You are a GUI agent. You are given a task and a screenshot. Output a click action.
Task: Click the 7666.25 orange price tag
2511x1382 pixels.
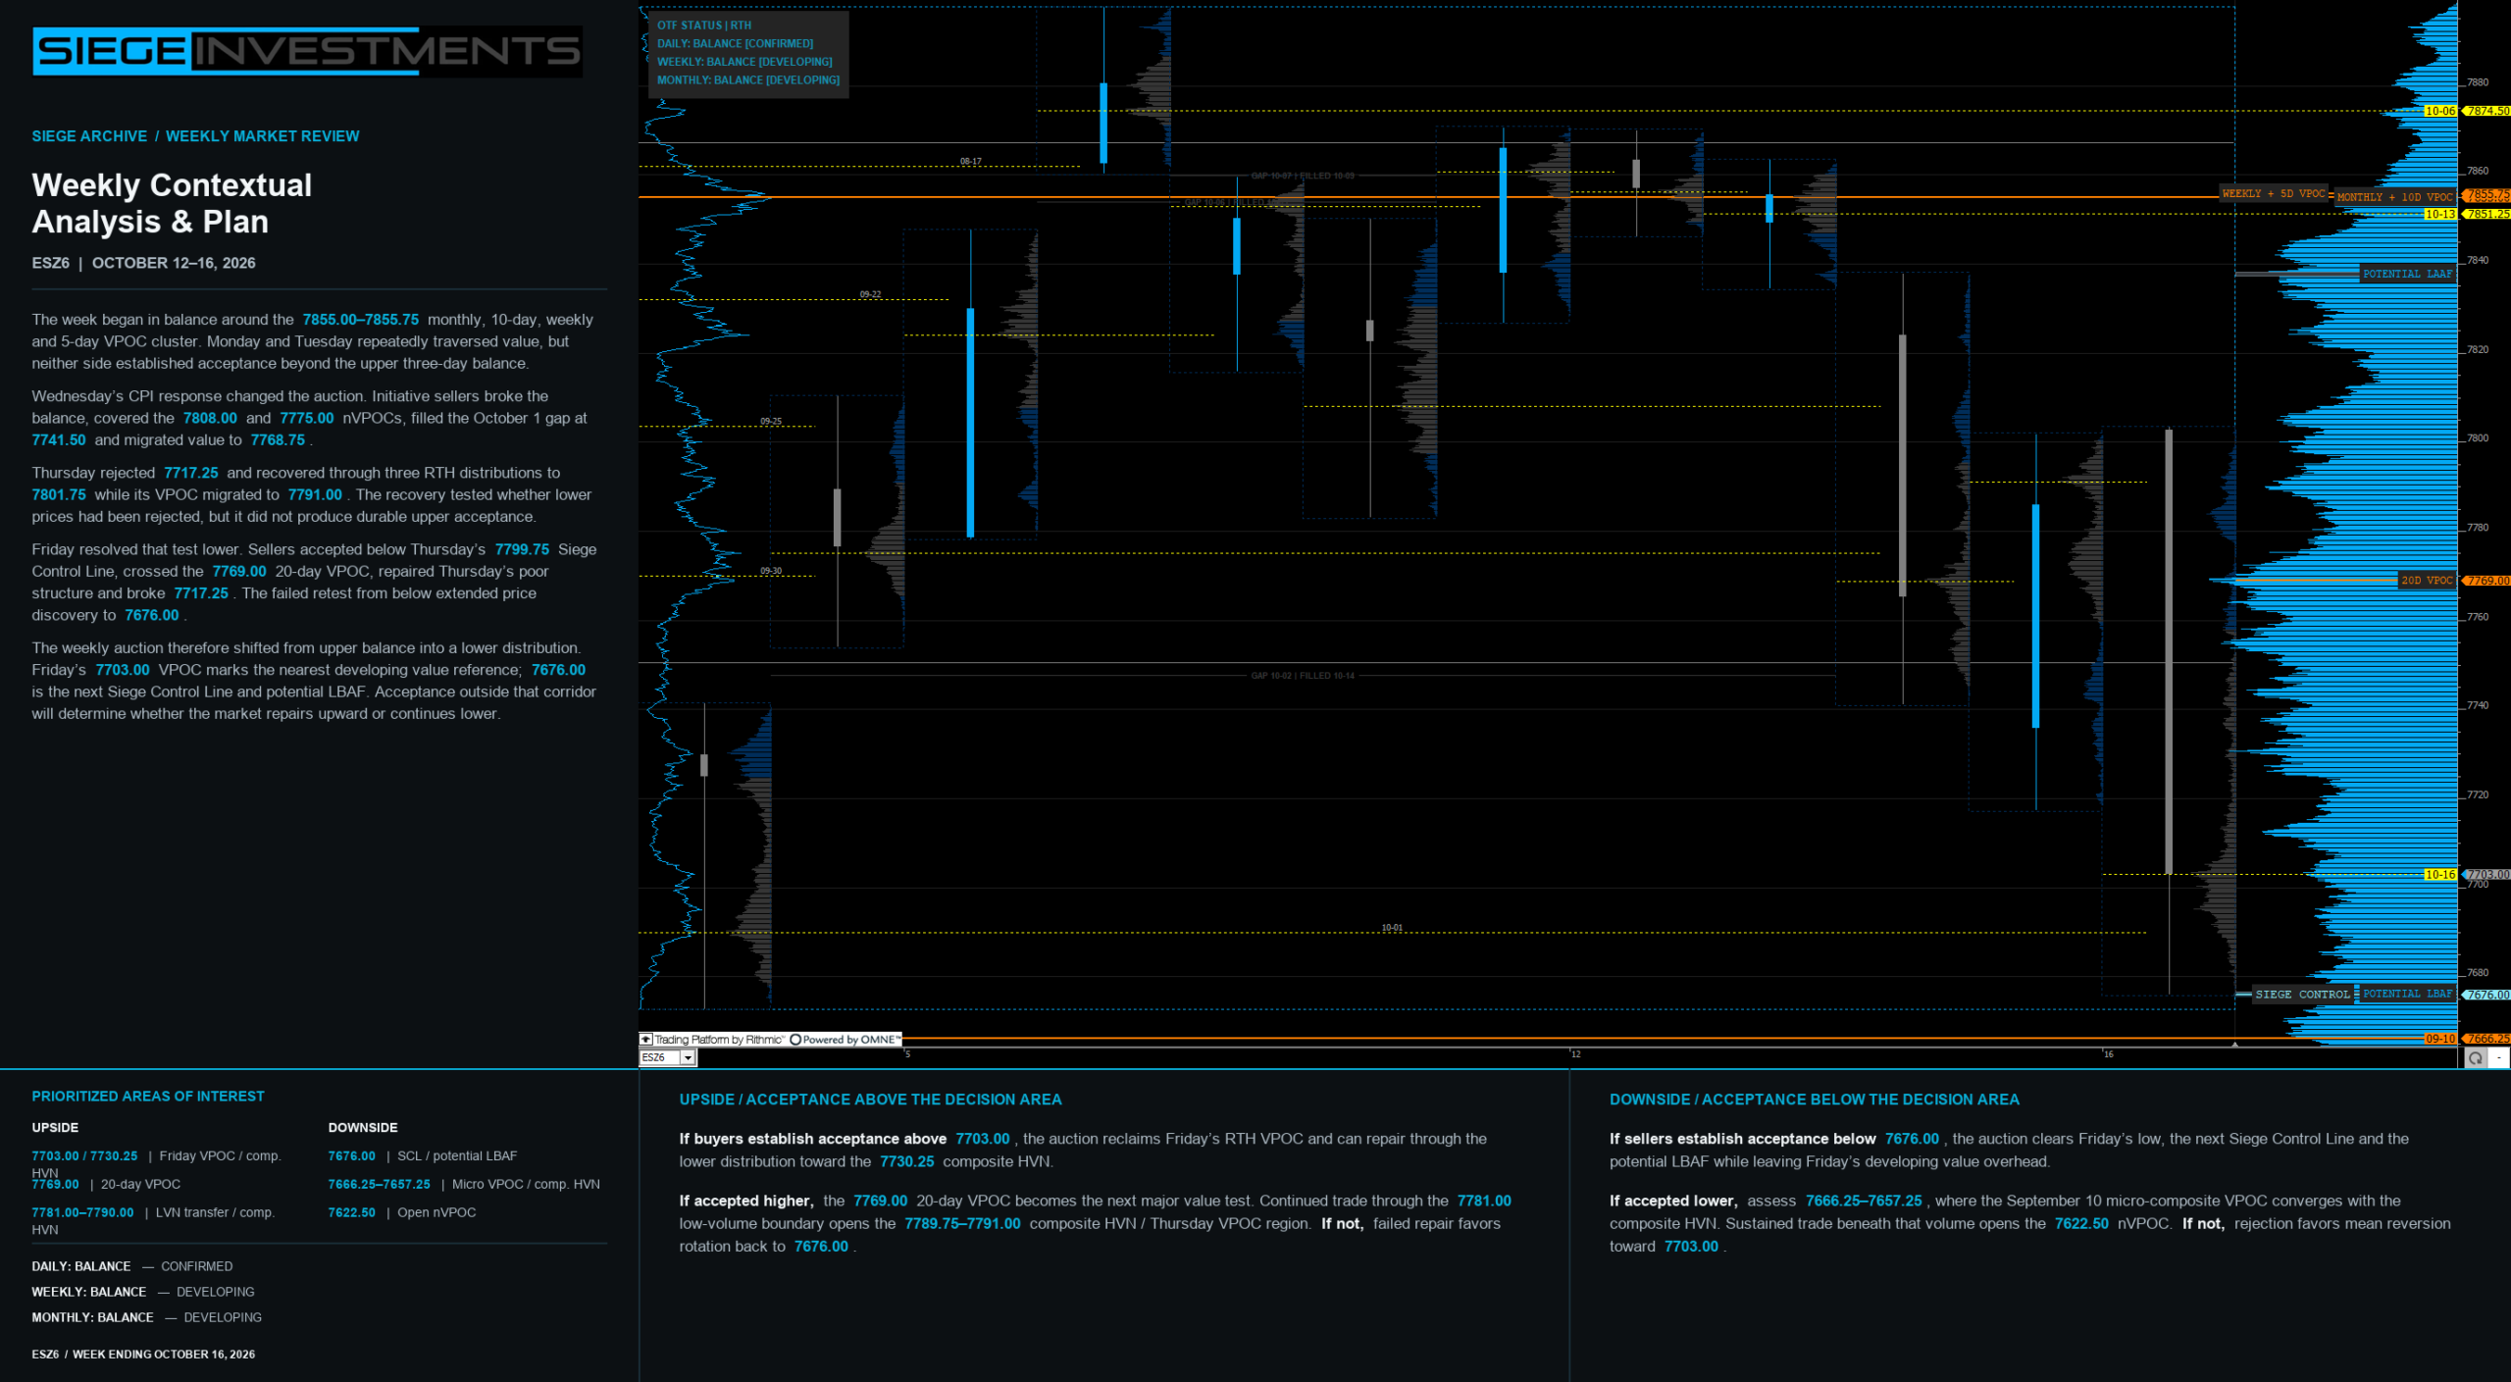2487,1039
